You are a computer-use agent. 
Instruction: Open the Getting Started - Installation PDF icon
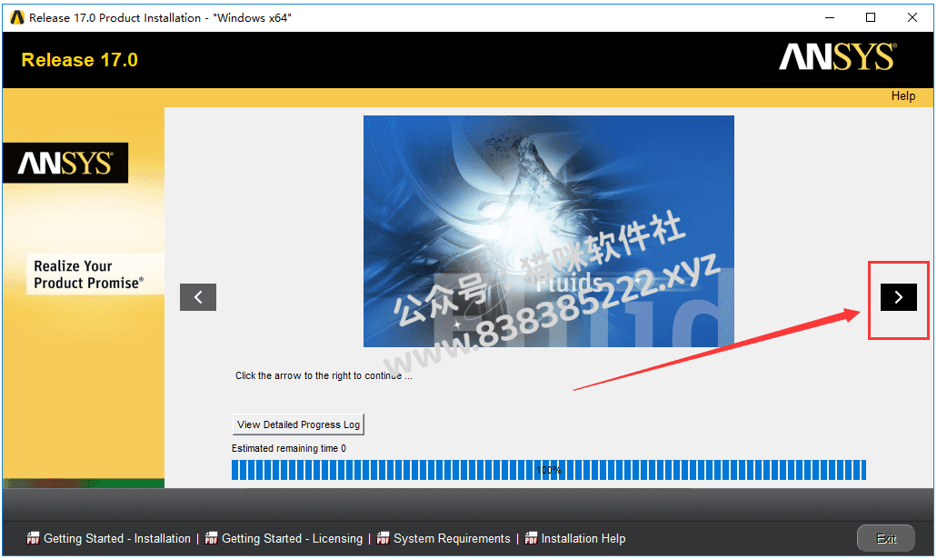(33, 539)
